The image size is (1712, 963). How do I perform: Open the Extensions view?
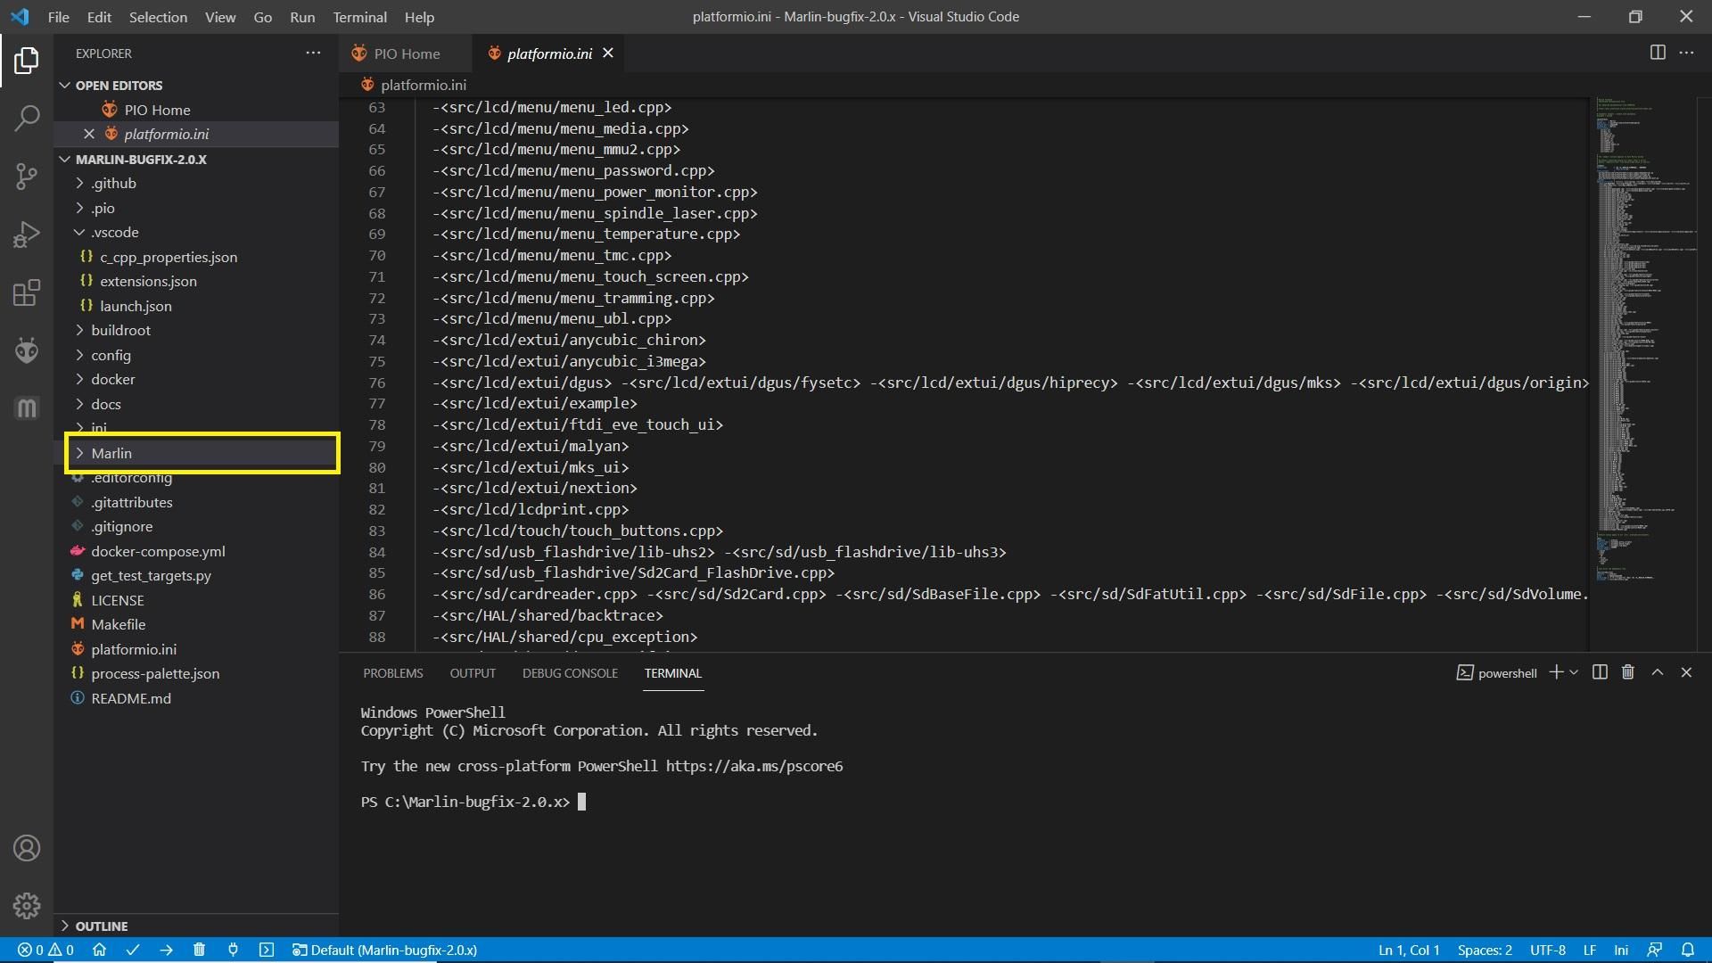[27, 293]
